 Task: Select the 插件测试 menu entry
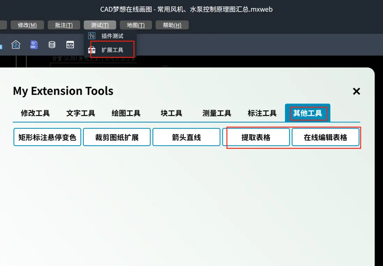click(110, 36)
